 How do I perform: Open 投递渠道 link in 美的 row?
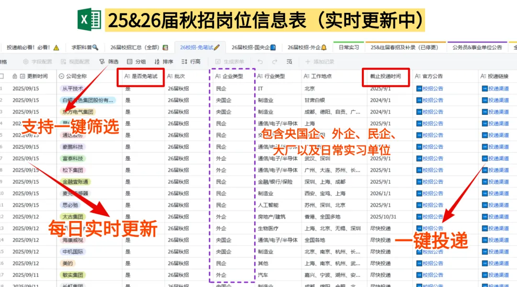495,263
